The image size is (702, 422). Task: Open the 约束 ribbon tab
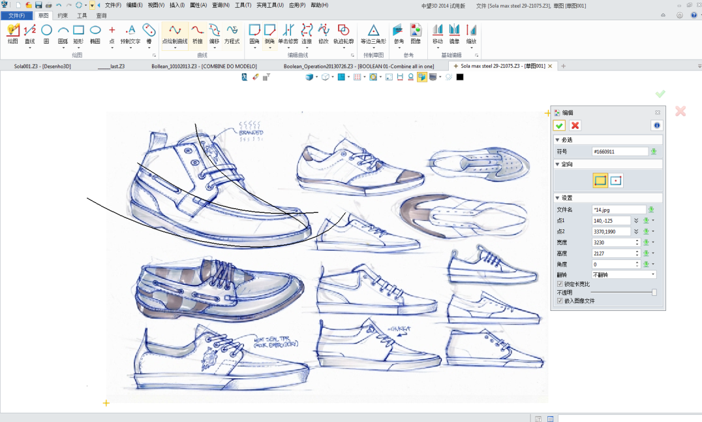[63, 15]
